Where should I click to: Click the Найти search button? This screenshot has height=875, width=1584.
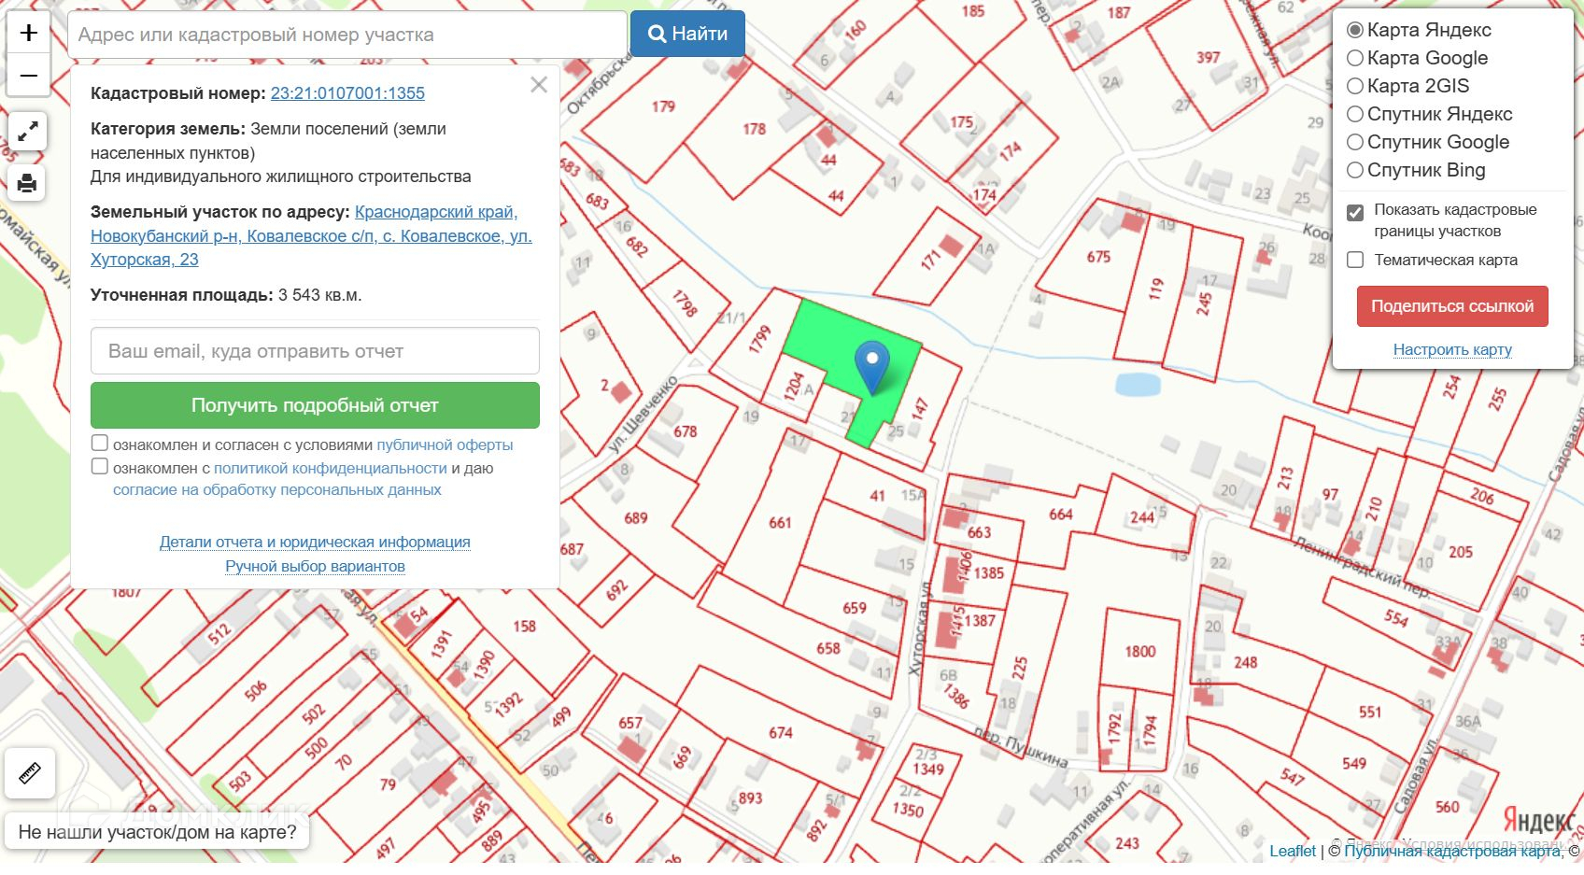pos(687,34)
